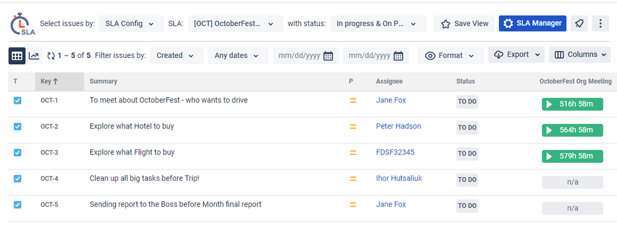
Task: Open the Export menu
Action: [x=516, y=55]
